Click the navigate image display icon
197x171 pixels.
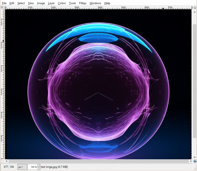click(x=195, y=161)
